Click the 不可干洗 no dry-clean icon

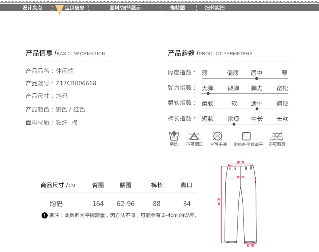click(218, 136)
